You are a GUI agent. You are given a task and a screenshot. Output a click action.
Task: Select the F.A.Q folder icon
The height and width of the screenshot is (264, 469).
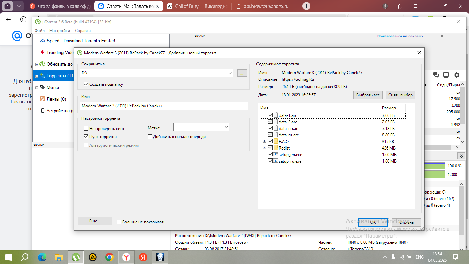coord(275,141)
